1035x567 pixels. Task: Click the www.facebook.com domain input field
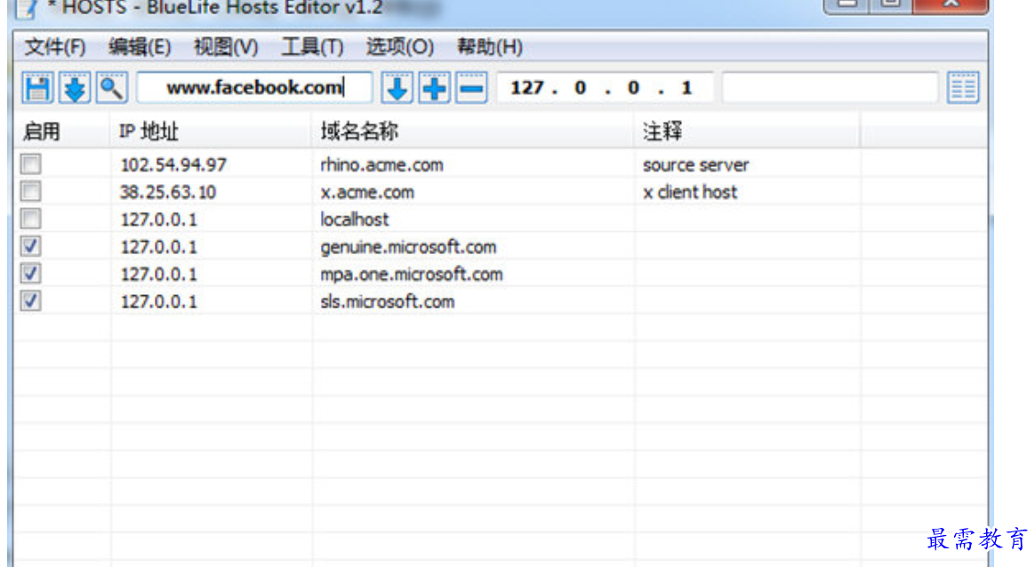click(x=255, y=88)
